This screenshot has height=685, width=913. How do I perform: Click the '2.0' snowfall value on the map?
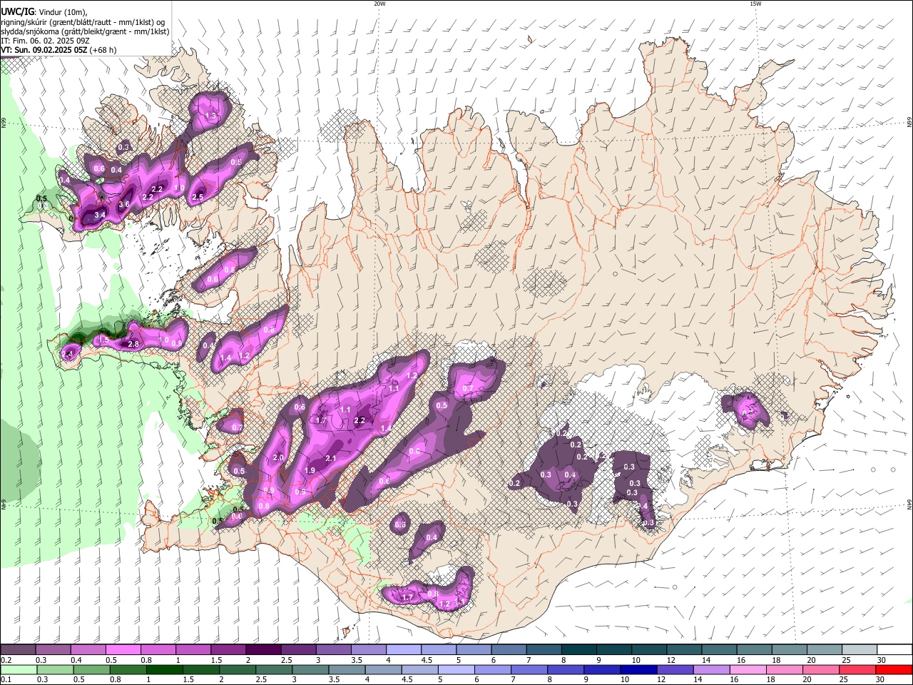pos(278,457)
